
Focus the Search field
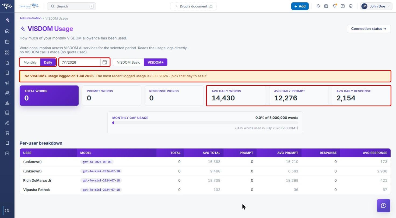click(x=71, y=6)
